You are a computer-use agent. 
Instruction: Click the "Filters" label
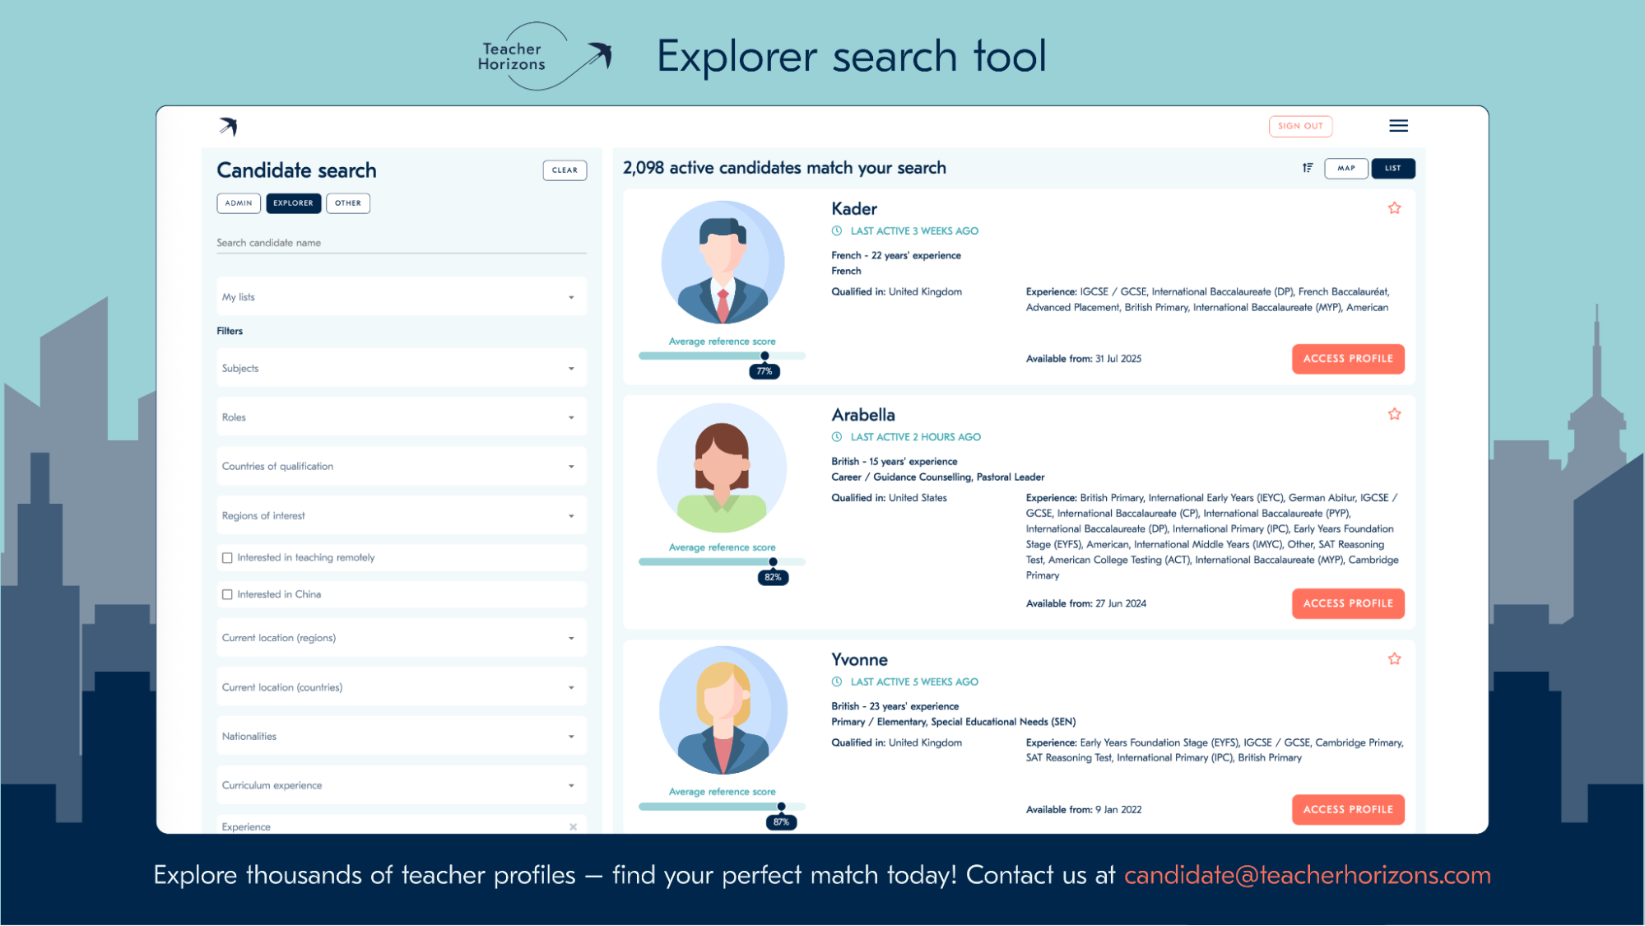(x=230, y=331)
